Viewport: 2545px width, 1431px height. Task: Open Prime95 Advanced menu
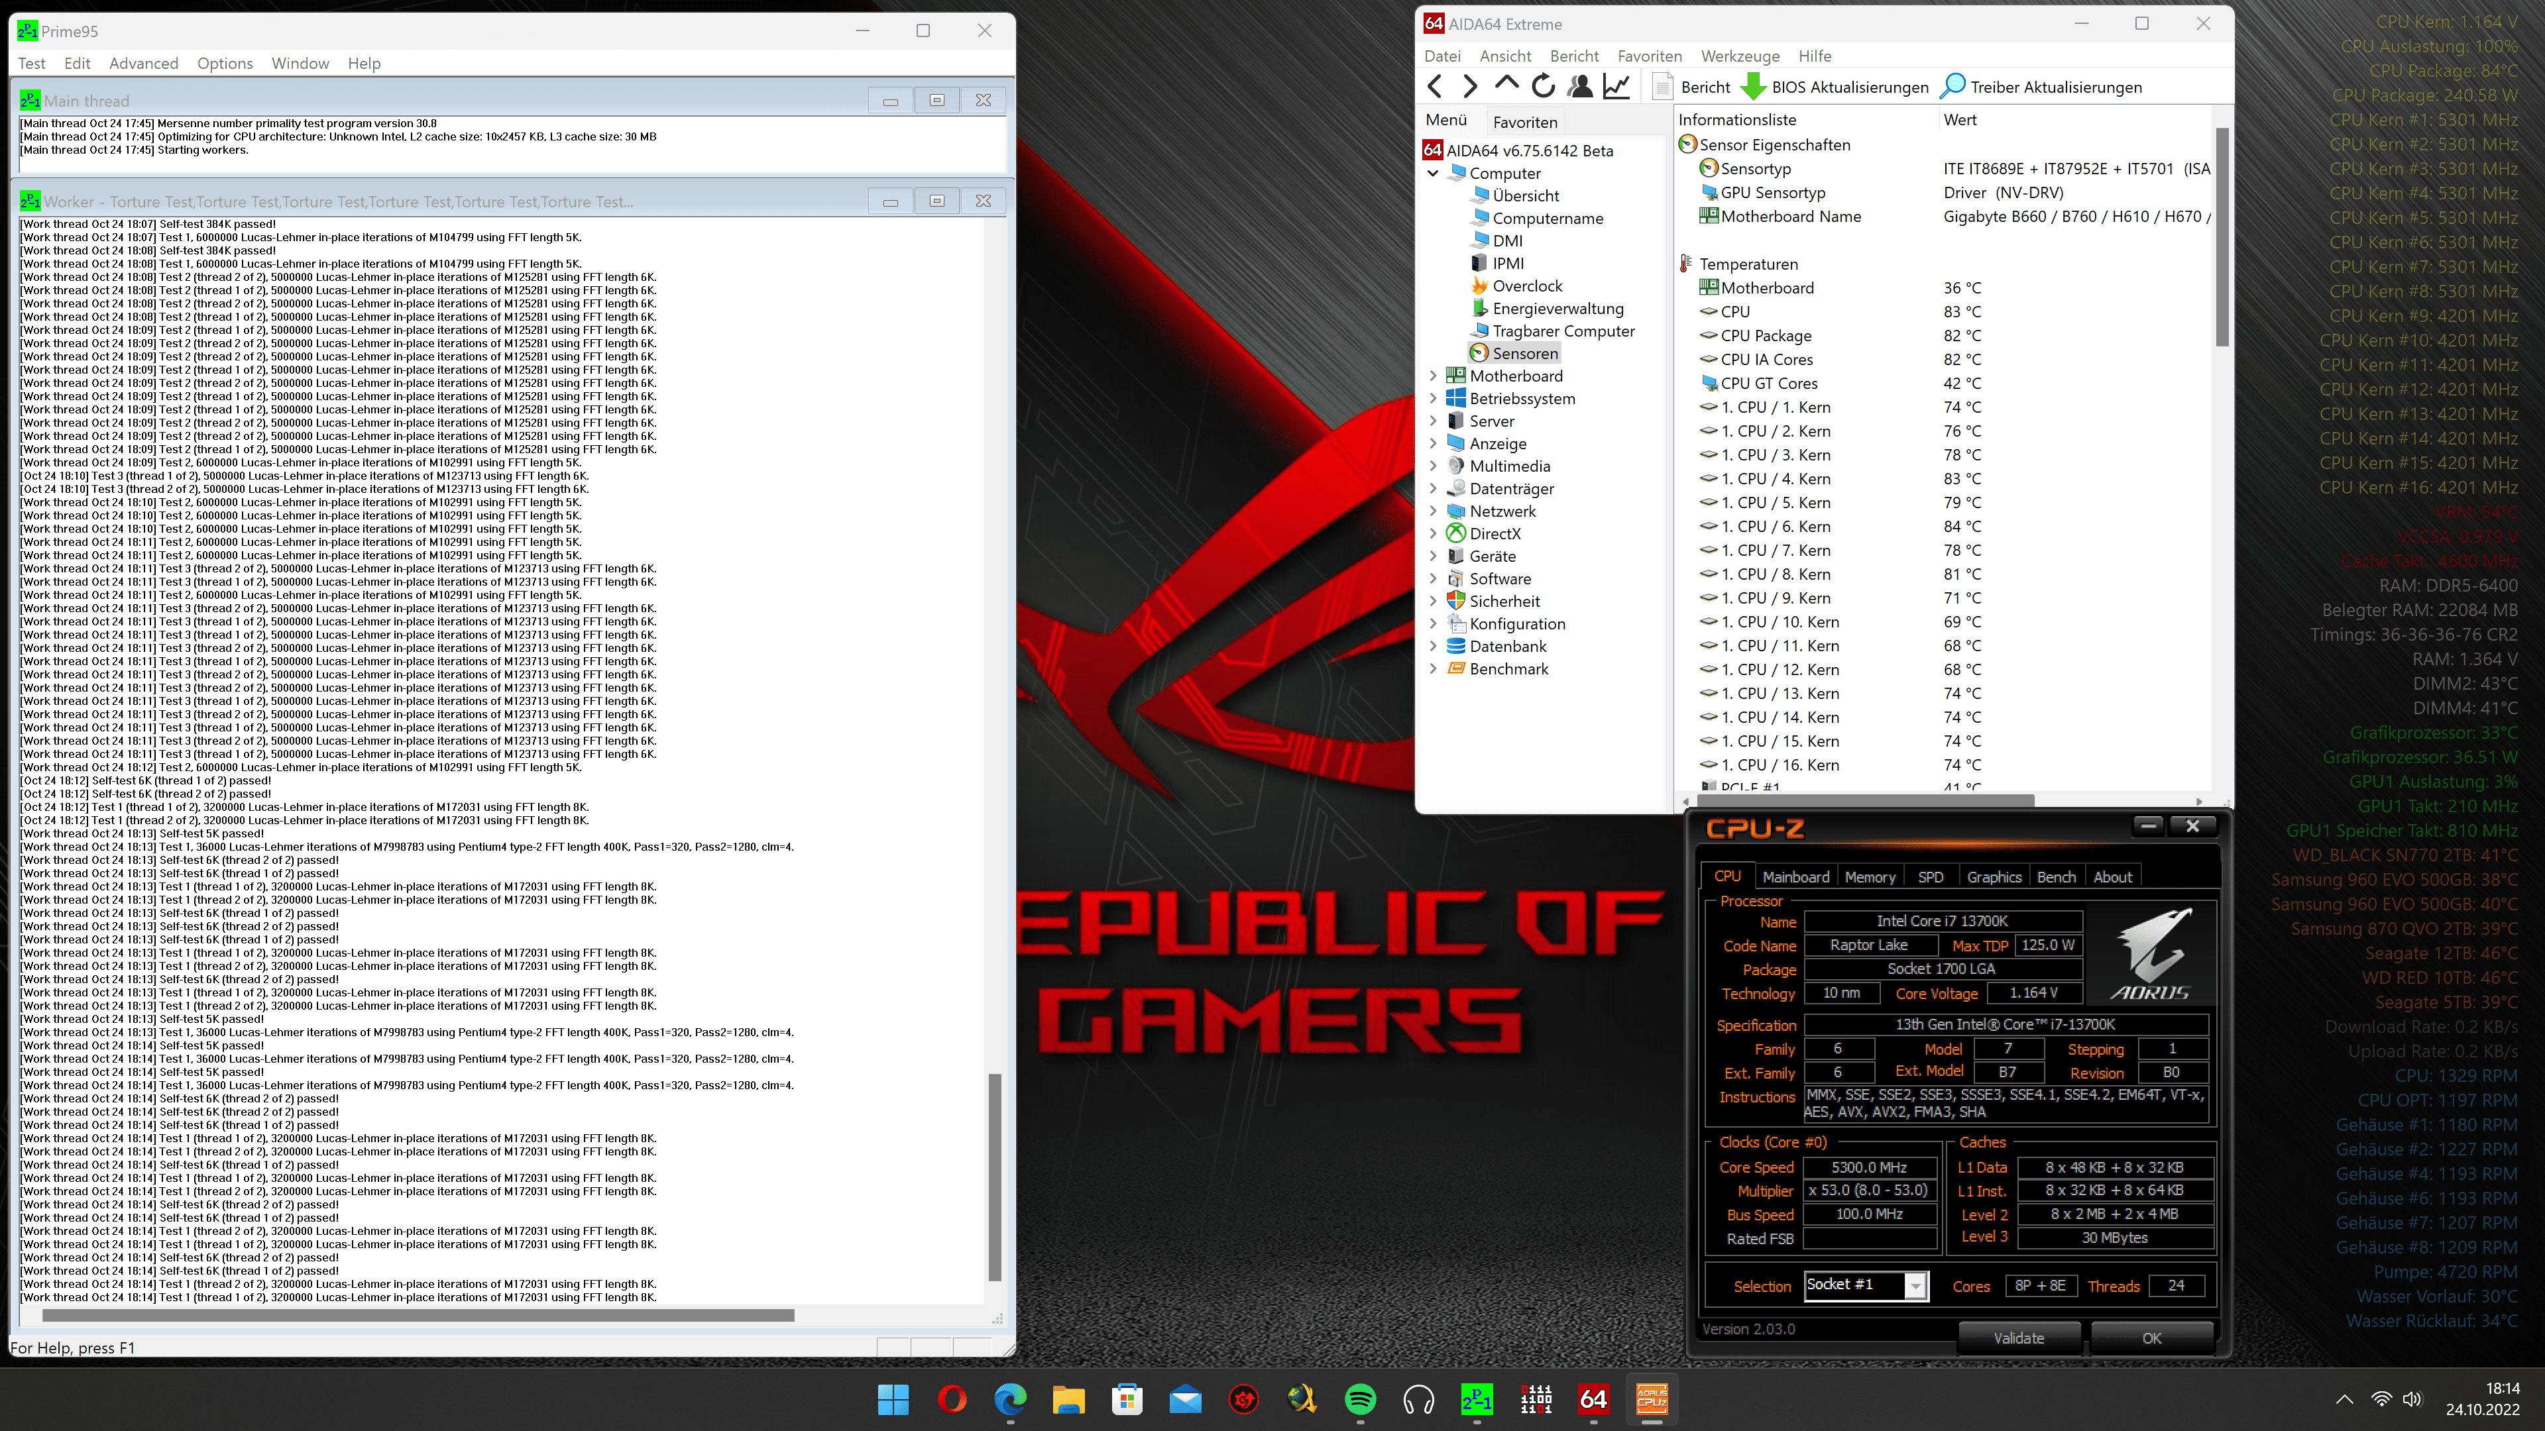point(143,63)
